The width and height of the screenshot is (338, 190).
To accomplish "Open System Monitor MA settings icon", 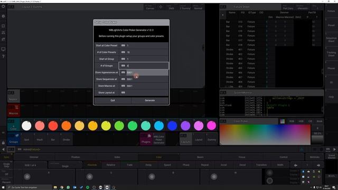I will pyautogui.click(x=223, y=93).
